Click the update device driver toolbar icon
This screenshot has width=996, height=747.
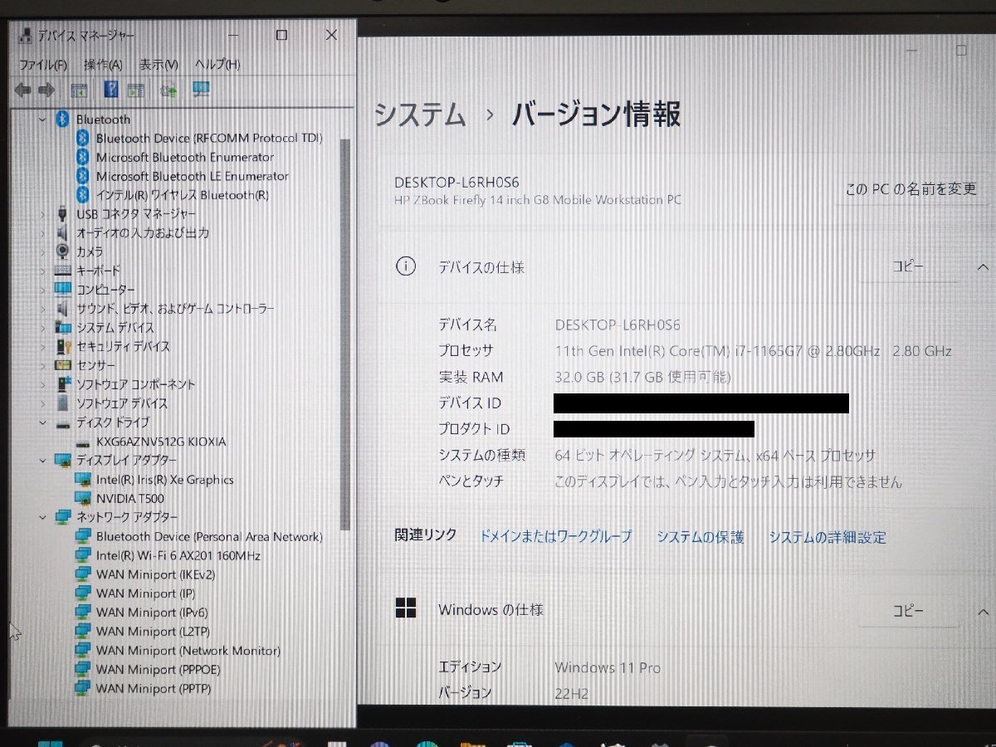(169, 90)
